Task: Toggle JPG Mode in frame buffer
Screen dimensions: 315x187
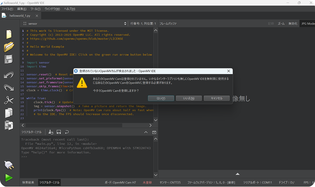Action: point(308,23)
